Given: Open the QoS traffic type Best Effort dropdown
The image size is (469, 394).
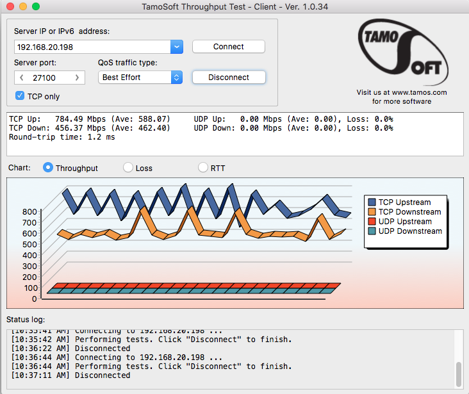Looking at the screenshot, I should (140, 78).
